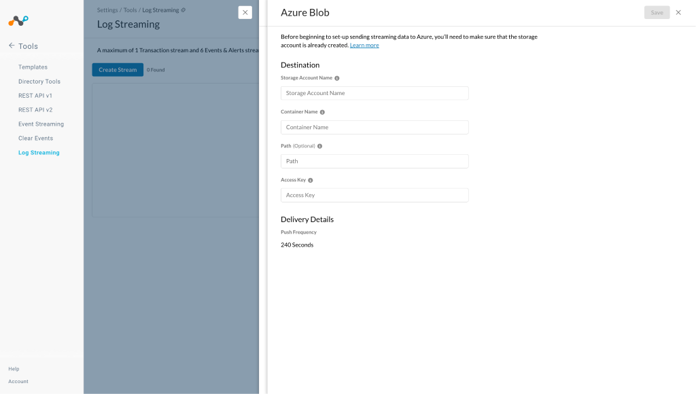Click the Netskope logo icon
Viewport: 696px width, 394px height.
[18, 20]
